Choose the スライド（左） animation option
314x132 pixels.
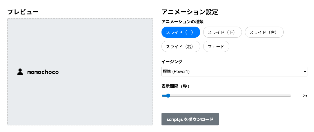click(264, 32)
